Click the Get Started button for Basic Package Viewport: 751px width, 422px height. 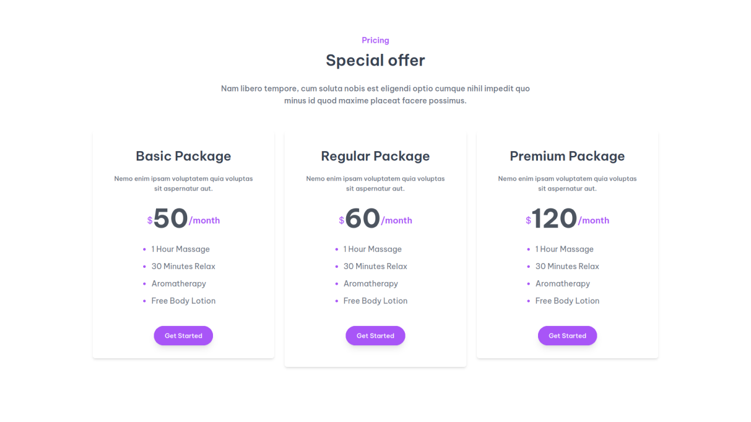(183, 335)
